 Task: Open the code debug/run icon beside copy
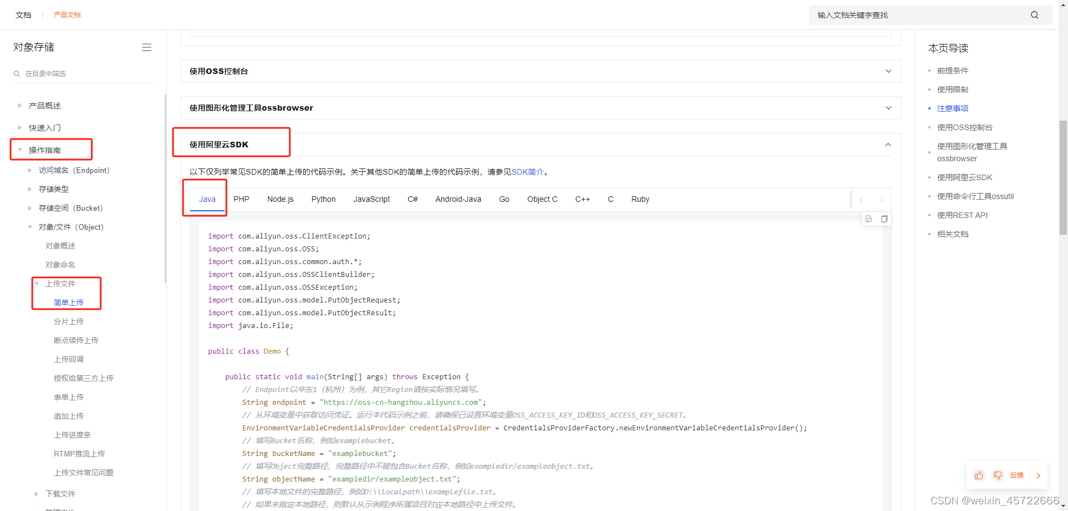click(869, 219)
